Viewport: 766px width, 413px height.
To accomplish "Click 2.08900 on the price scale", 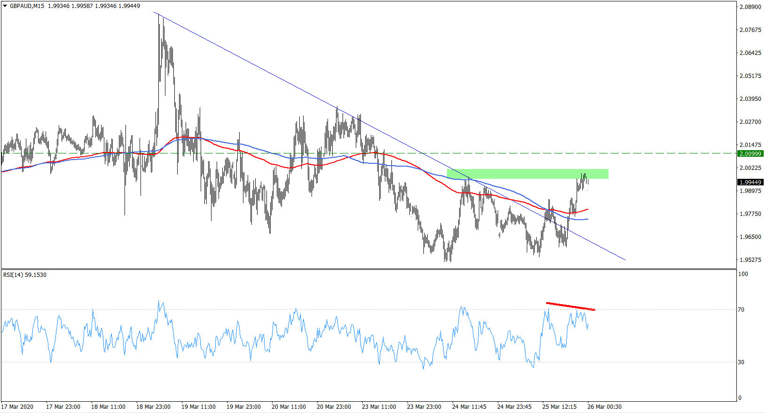I will point(750,7).
